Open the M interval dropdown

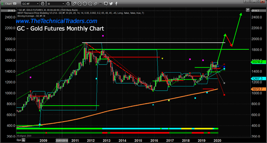tap(63, 4)
